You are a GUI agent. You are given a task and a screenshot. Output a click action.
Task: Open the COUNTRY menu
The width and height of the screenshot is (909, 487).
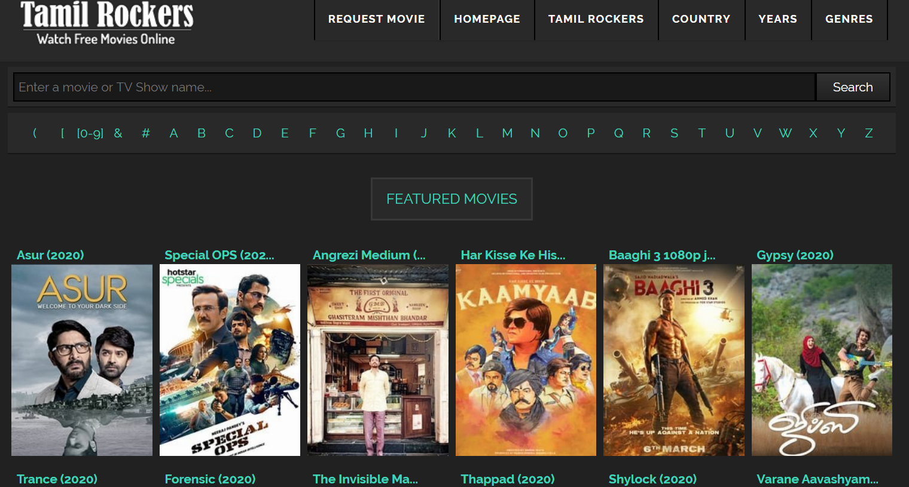[701, 19]
